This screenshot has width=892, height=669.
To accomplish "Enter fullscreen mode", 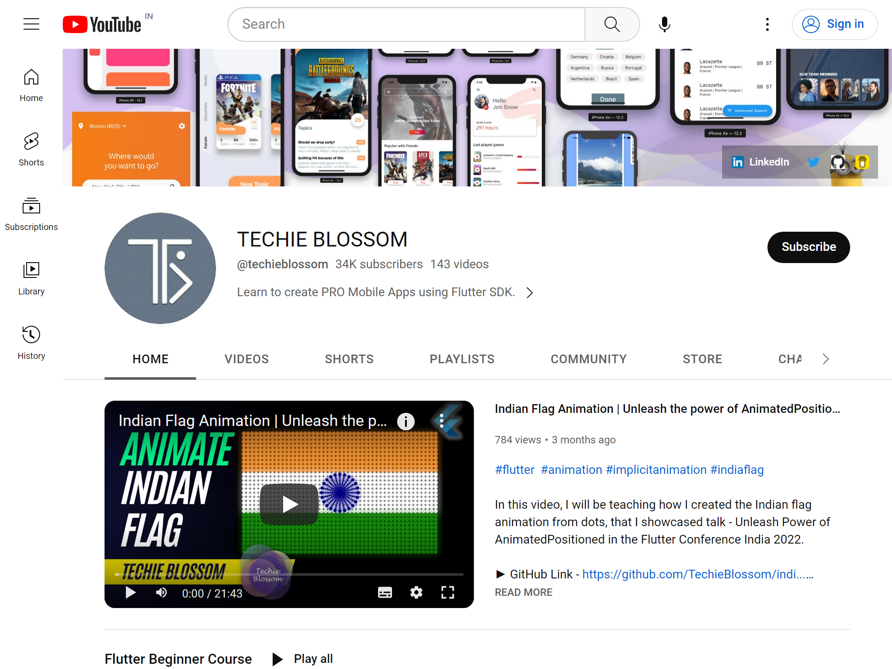I will (448, 593).
